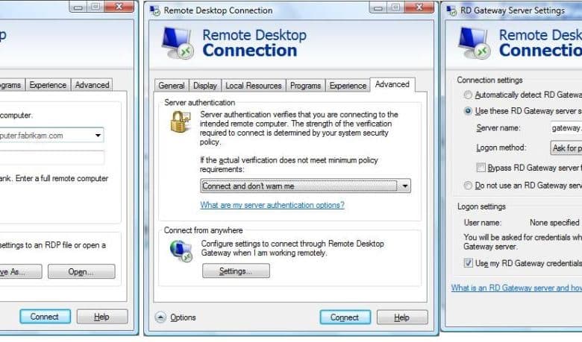
Task: Click the Remote Desktop computer logo in middle window
Action: click(178, 43)
